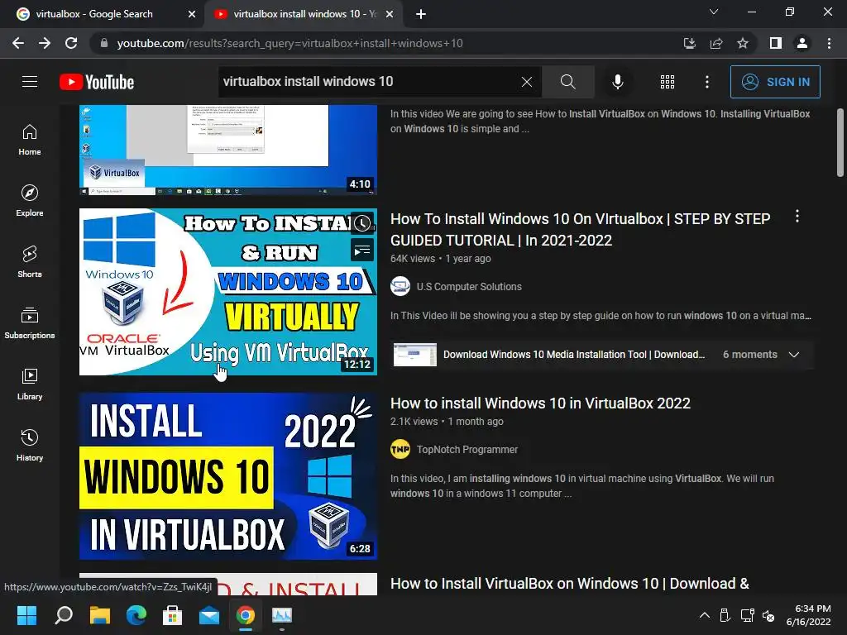Viewport: 847px width, 635px height.
Task: Open Subscriptions in sidebar
Action: tap(30, 323)
